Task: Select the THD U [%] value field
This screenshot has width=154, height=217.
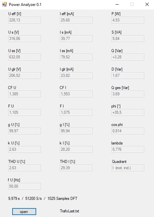Action: [24, 168]
